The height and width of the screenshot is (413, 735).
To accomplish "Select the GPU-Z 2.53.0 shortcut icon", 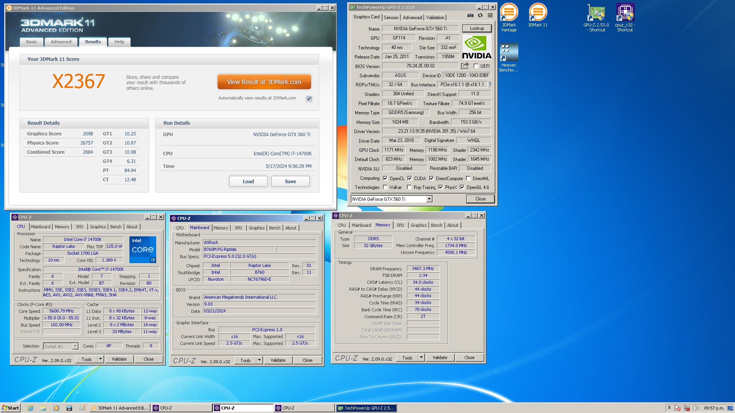I will pos(596,18).
